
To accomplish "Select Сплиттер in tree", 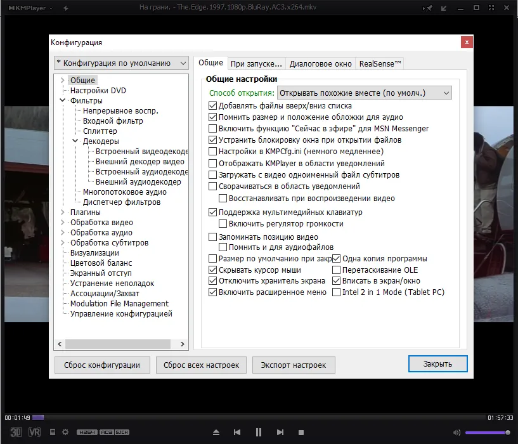I will click(100, 131).
